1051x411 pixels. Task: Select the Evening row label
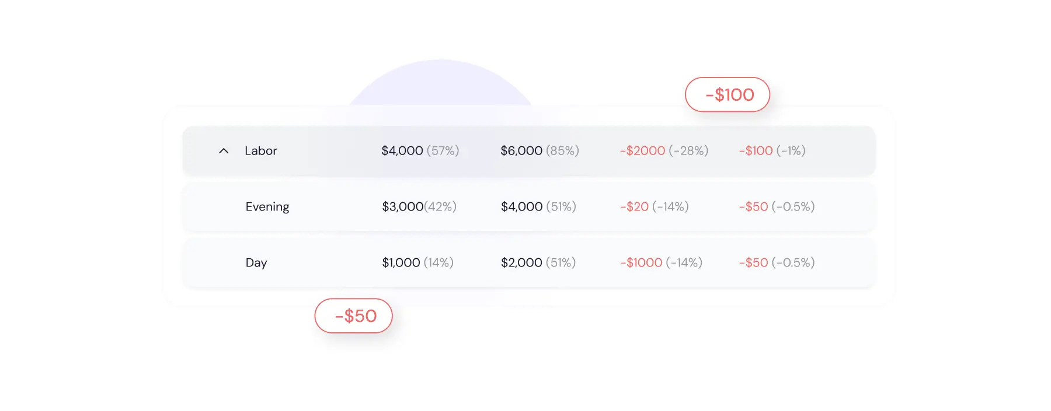267,207
